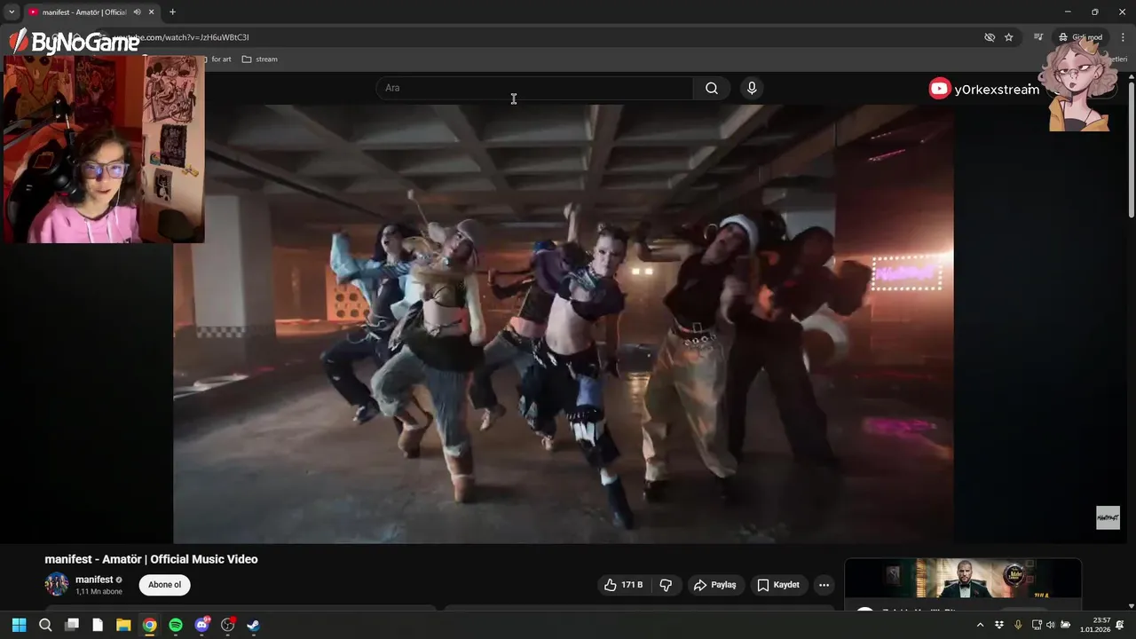Open Windows taskbar search
Screen dimensions: 1136x639
click(x=45, y=625)
